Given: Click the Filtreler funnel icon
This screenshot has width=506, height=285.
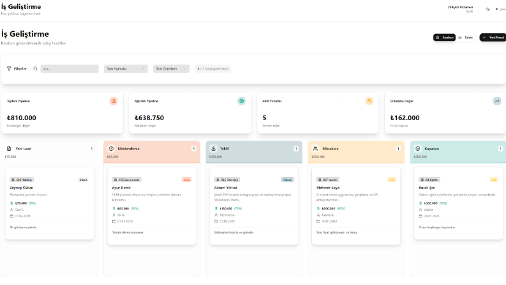Looking at the screenshot, I should (x=9, y=69).
